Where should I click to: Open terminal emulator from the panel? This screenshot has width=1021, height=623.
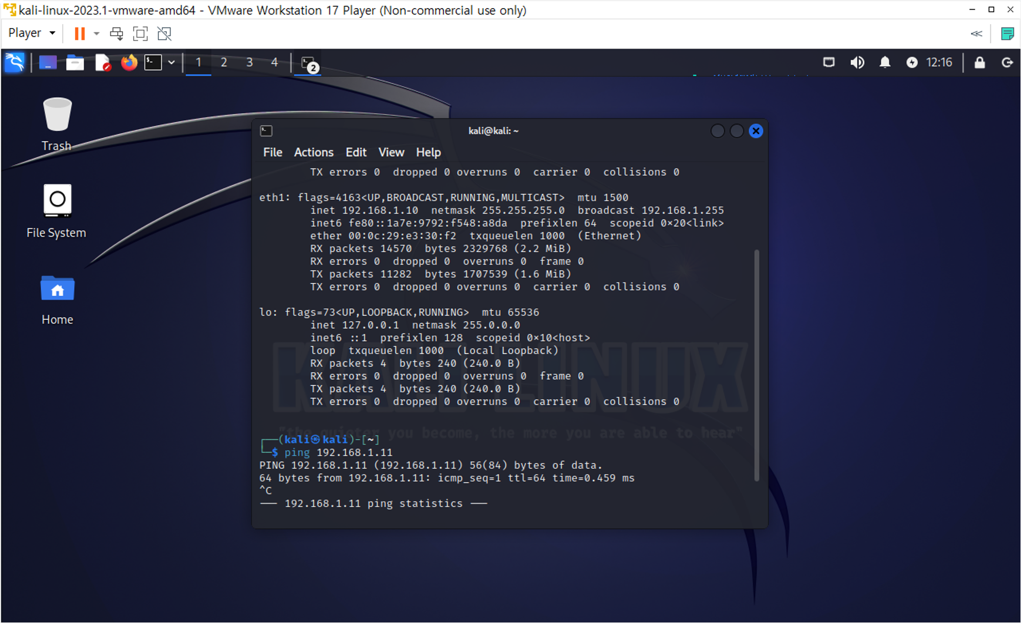[153, 62]
